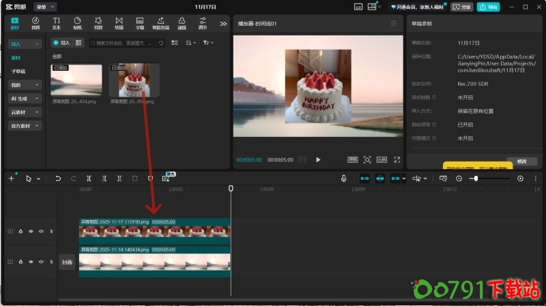This screenshot has width=546, height=306.
Task: Click the zoom-out minus icon on timeline
Action: pos(459,179)
